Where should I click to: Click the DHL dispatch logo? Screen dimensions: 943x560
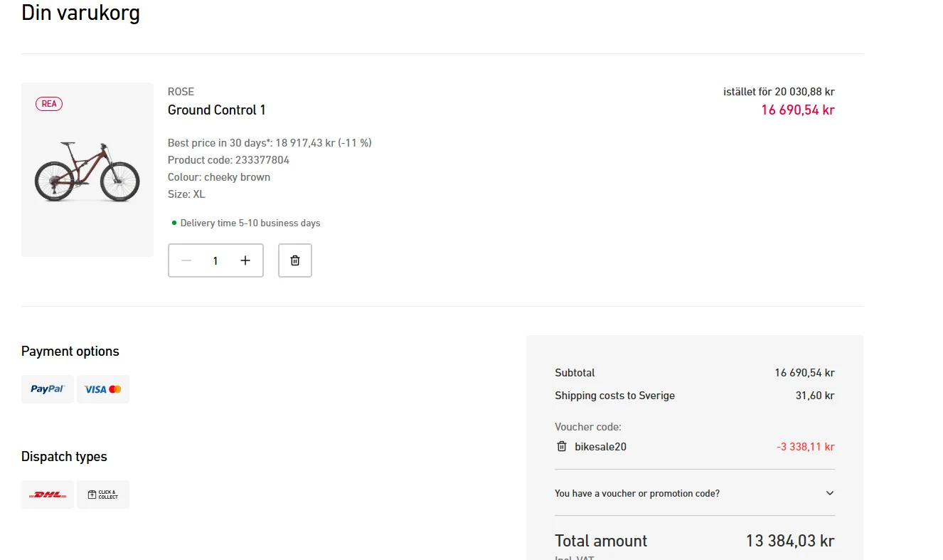coord(48,495)
